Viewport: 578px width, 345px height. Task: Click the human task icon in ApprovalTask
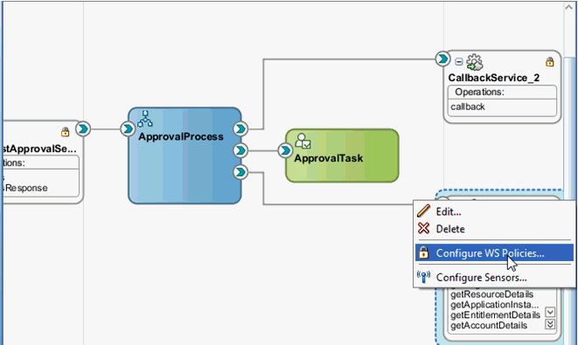pos(303,141)
